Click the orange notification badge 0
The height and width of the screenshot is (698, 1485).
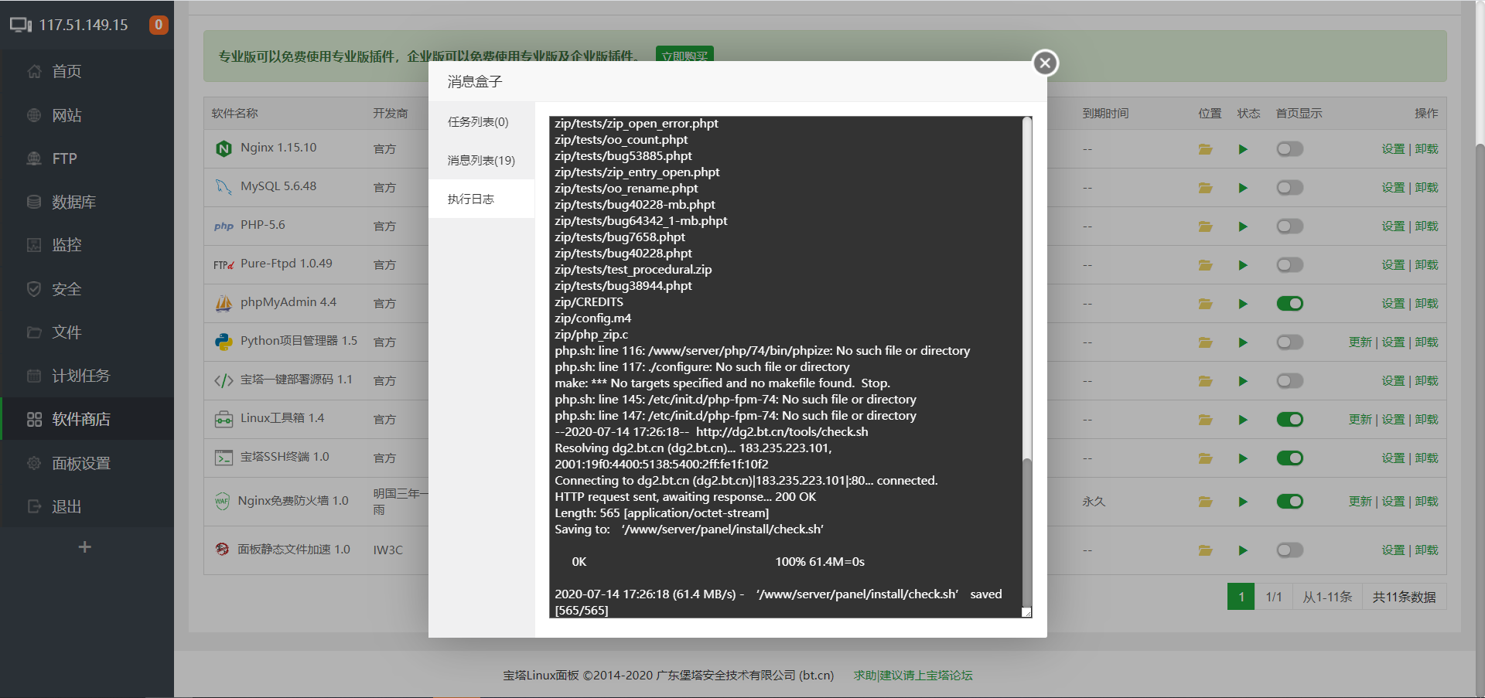pos(159,25)
